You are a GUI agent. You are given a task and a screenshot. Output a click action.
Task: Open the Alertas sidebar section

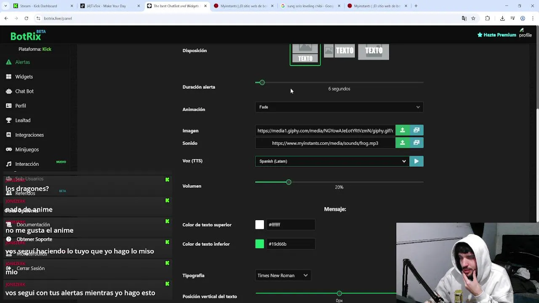click(x=22, y=62)
